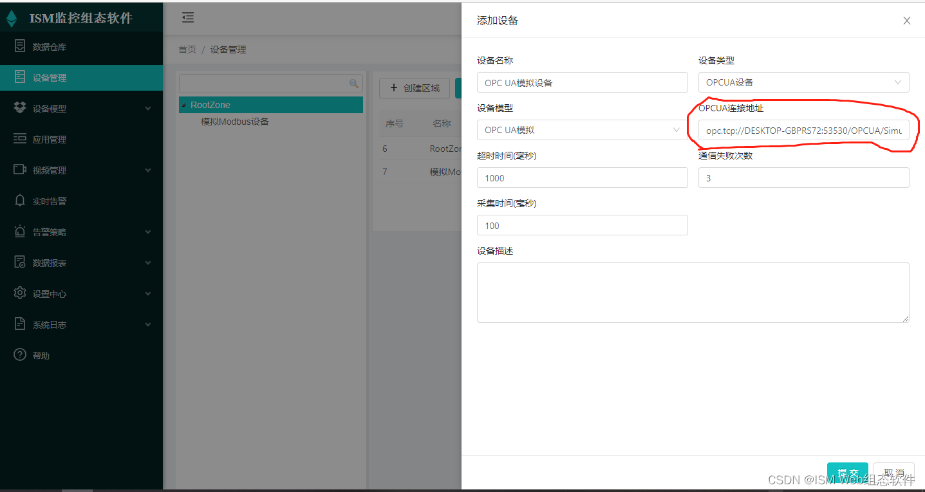This screenshot has width=925, height=492.
Task: Collapse the RootZone tree node triangle
Action: point(184,105)
